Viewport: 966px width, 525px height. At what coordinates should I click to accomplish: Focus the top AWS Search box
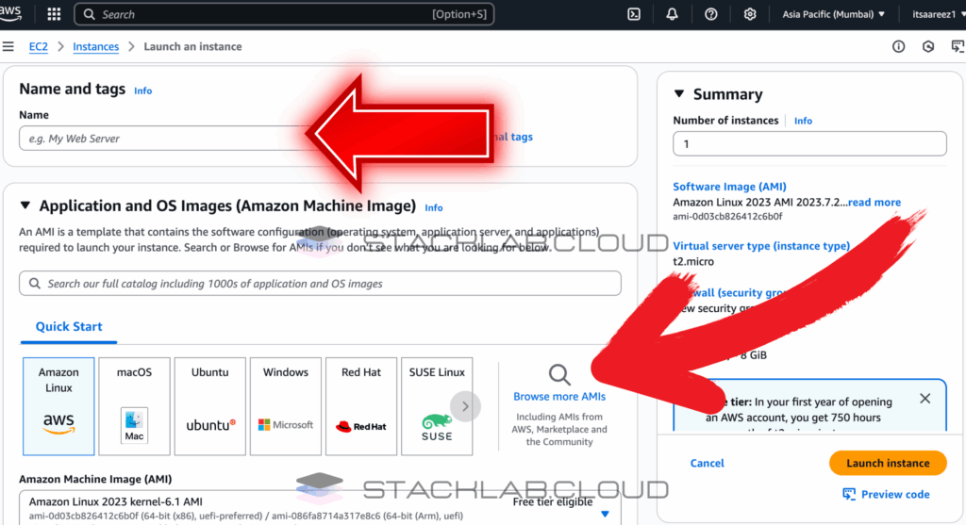pyautogui.click(x=284, y=14)
